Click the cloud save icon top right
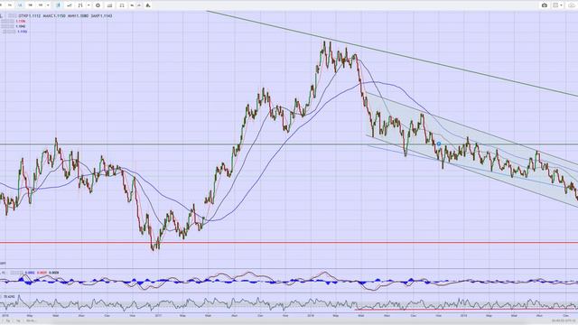The width and height of the screenshot is (578, 325). [572, 5]
